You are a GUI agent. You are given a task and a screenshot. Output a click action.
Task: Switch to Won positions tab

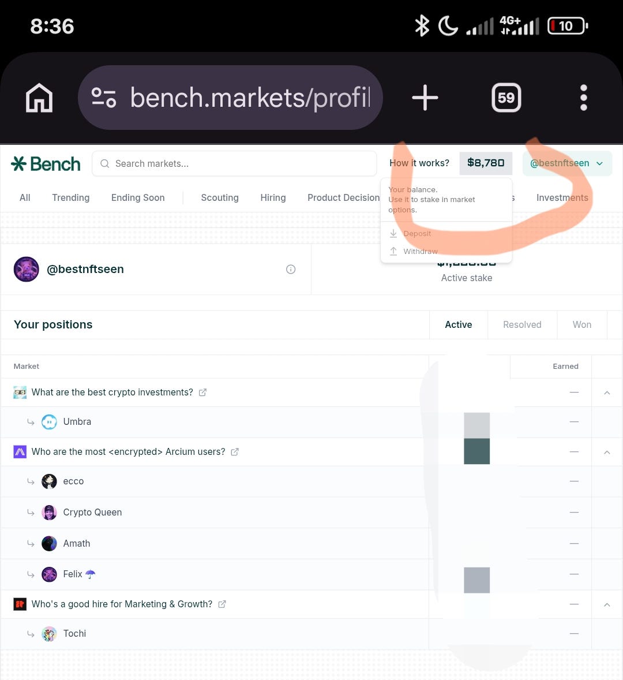582,325
